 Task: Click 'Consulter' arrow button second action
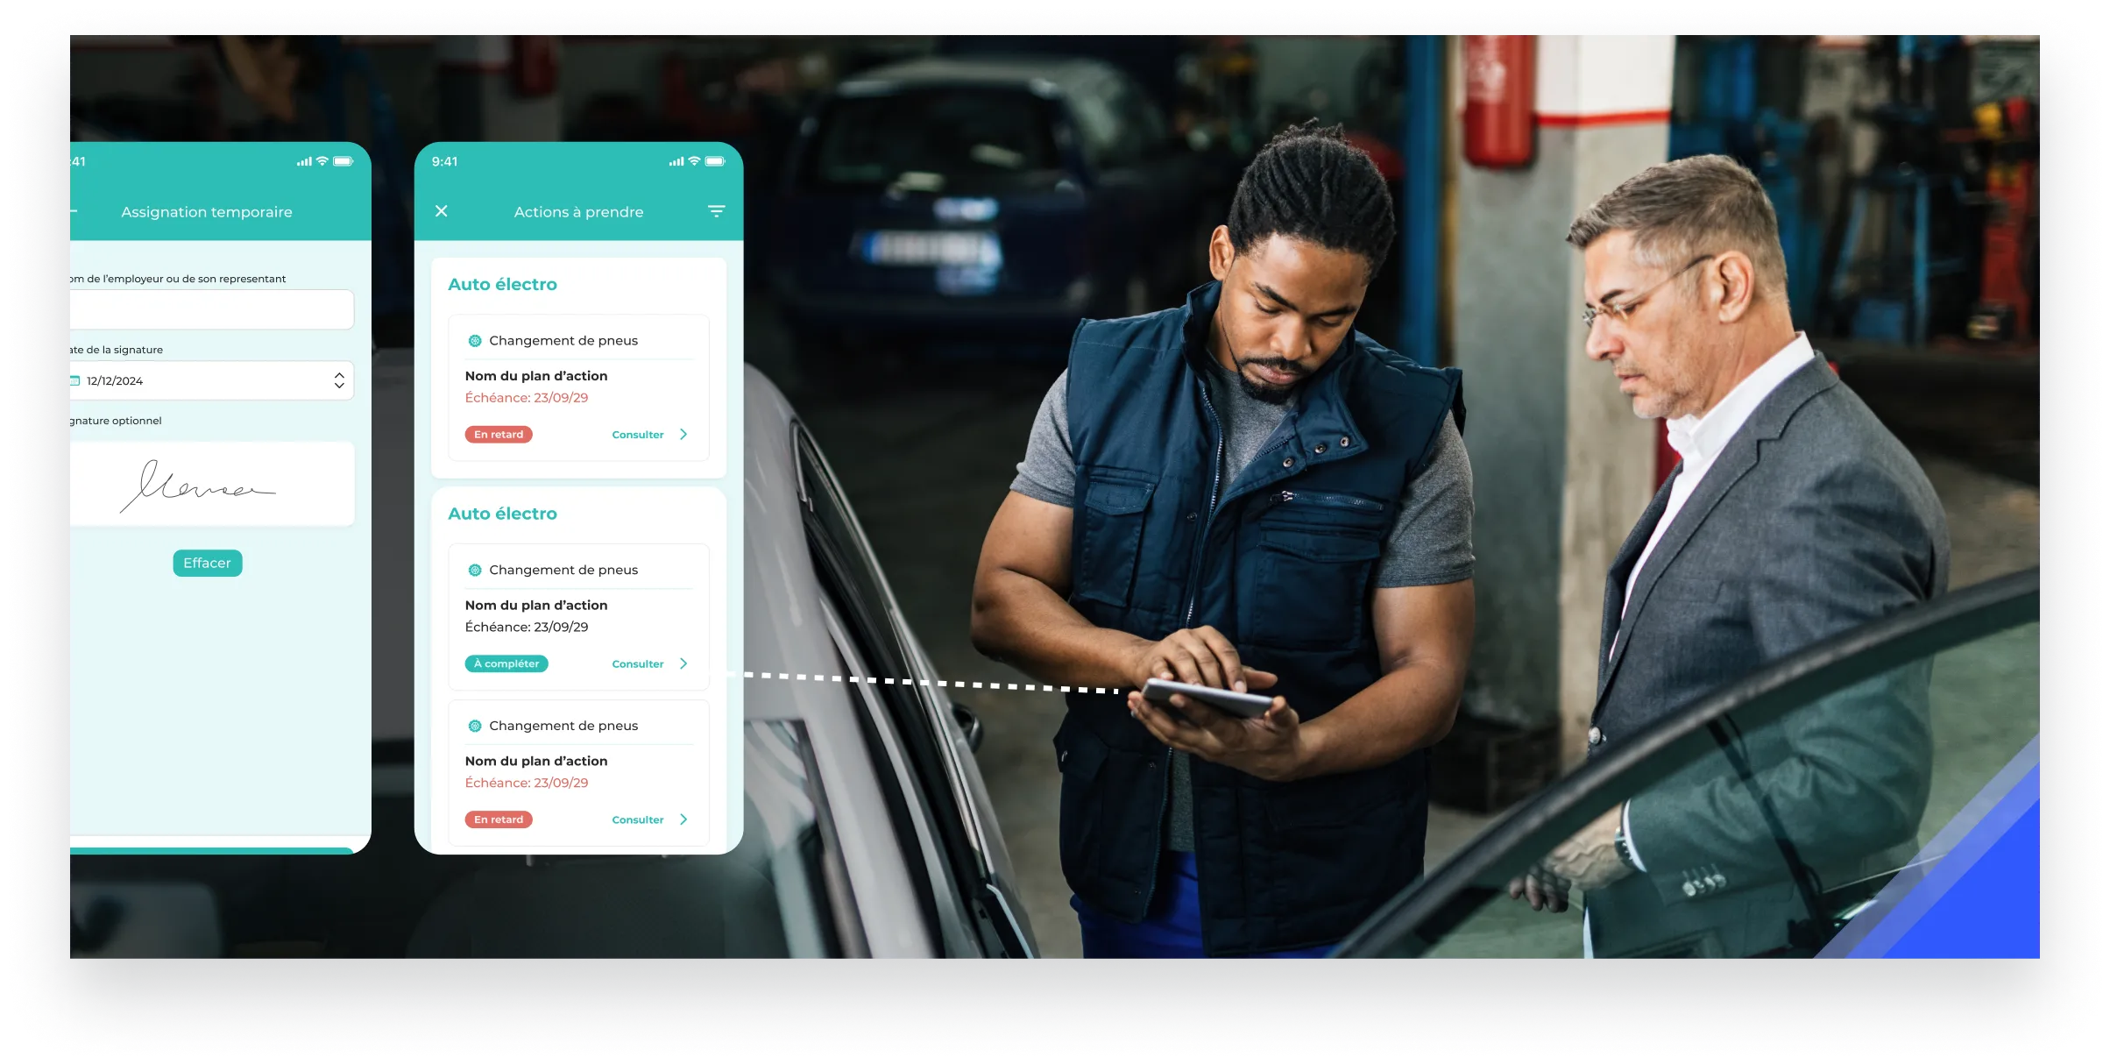coord(683,663)
